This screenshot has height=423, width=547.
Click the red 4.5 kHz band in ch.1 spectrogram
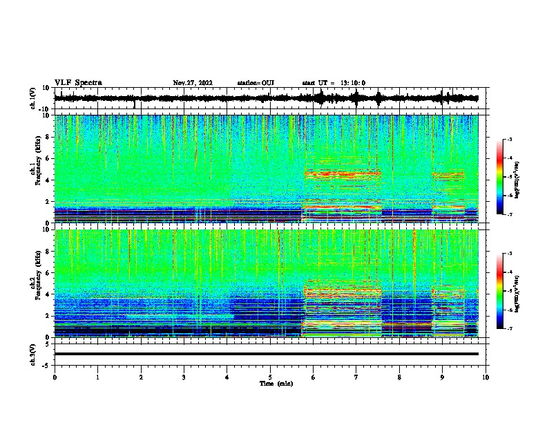coord(343,173)
